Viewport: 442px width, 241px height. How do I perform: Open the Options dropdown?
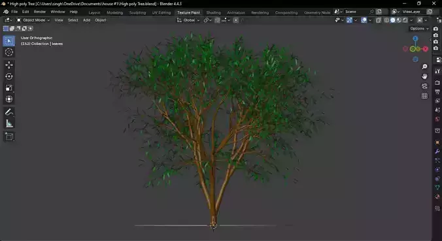pyautogui.click(x=419, y=29)
